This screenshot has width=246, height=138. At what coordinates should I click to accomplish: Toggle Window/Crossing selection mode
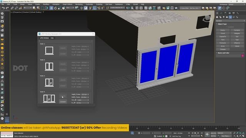pos(47,8)
